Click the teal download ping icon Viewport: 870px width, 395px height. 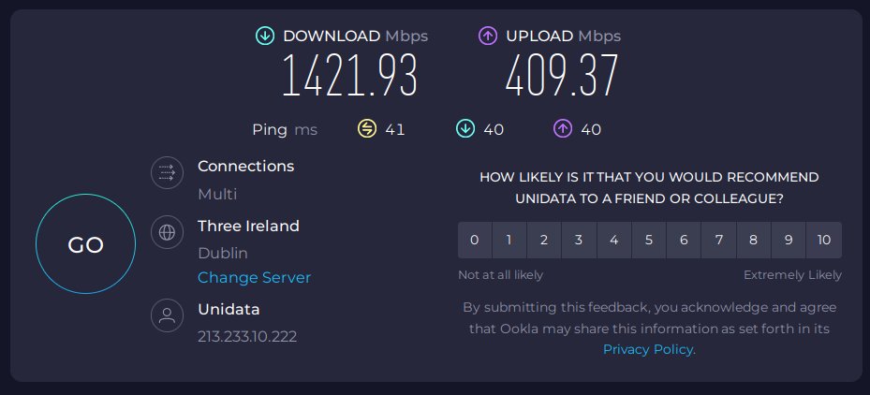coord(464,129)
